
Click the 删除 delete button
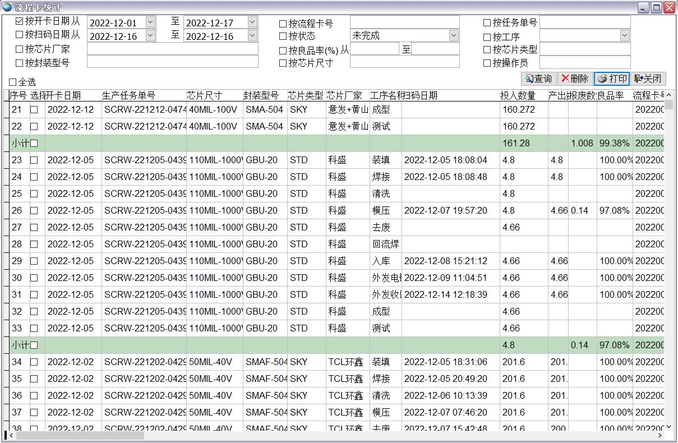(575, 79)
